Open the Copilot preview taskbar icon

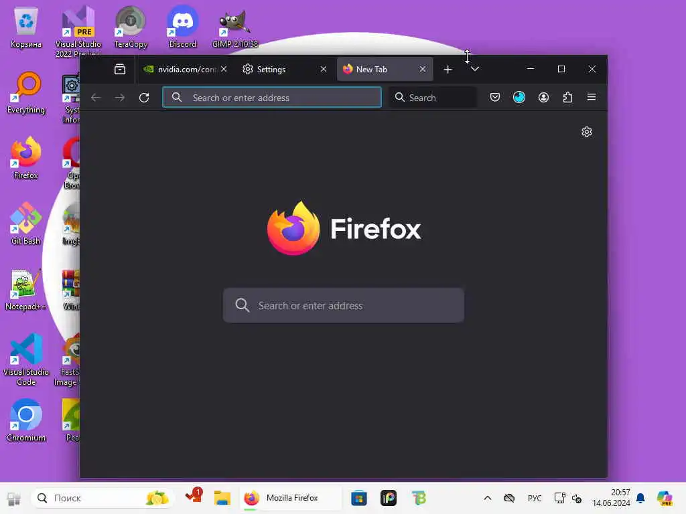click(665, 498)
